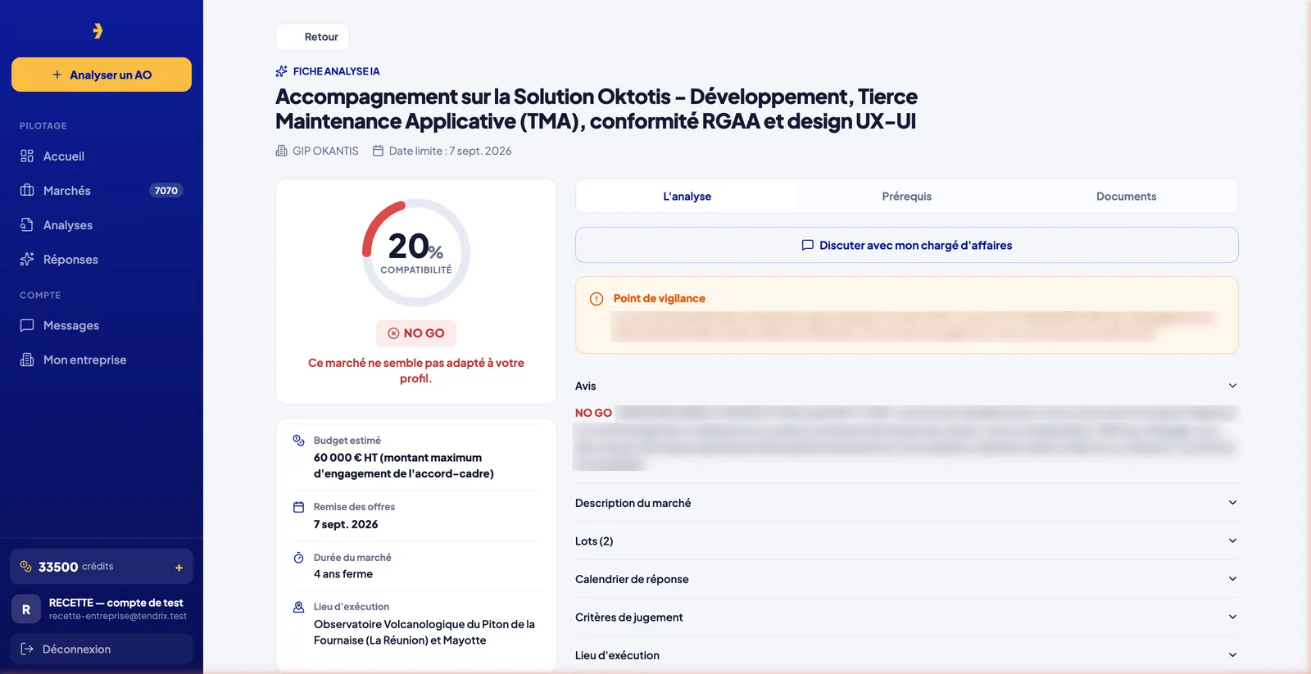Viewport: 1311px width, 674px height.
Task: Click the 4 ans ferme duration value
Action: point(343,574)
